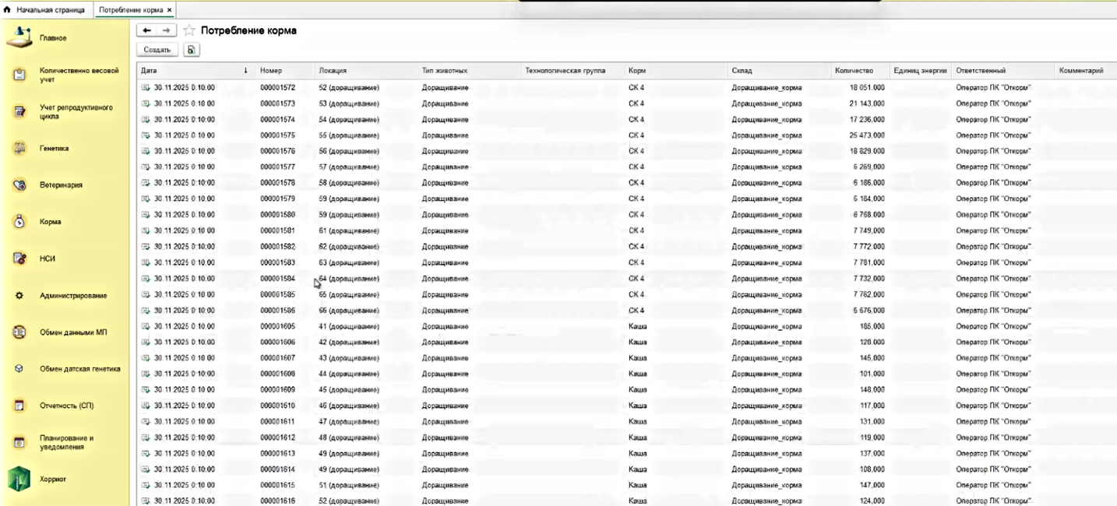Open the Ветеринария section icon
The image size is (1117, 506).
[x=19, y=185]
